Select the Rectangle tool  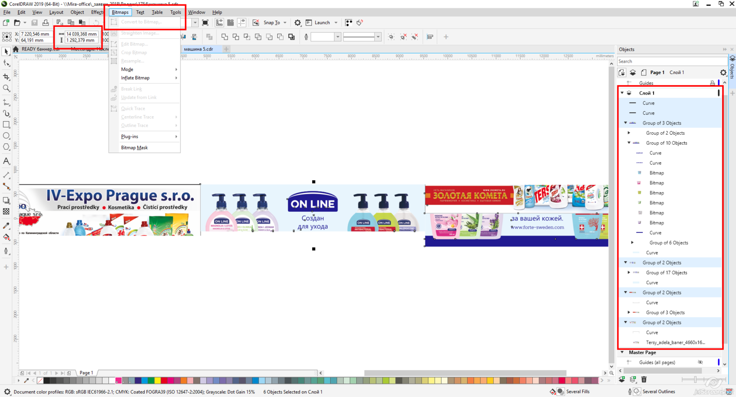point(6,124)
